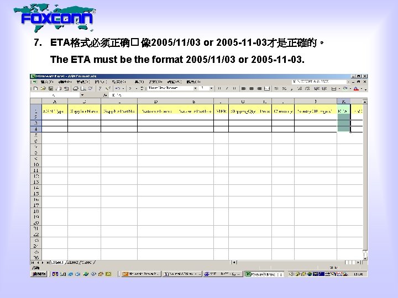The image size is (398, 298).
Task: Click the New workbook icon in toolbar
Action: [35, 88]
